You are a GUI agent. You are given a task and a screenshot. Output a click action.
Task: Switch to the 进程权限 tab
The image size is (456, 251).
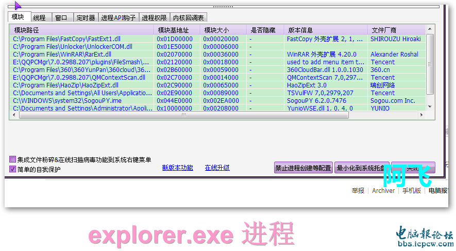pos(155,17)
